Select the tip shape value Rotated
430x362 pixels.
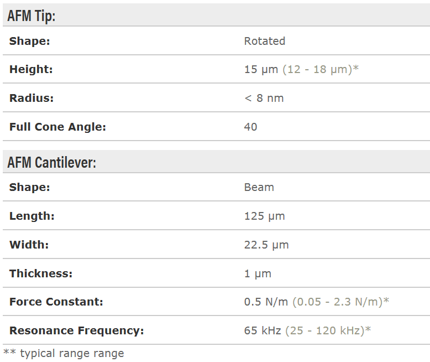tap(264, 41)
